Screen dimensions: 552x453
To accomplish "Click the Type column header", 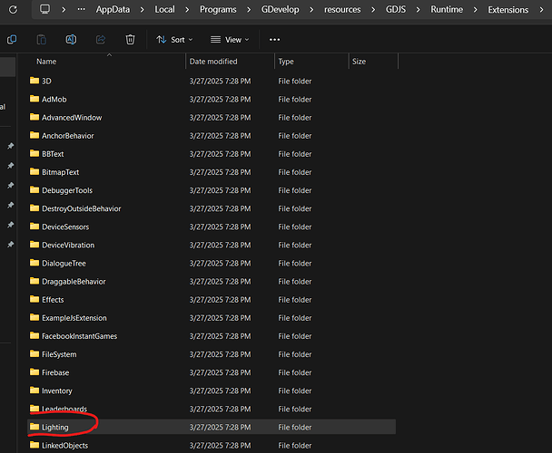I will [x=286, y=62].
